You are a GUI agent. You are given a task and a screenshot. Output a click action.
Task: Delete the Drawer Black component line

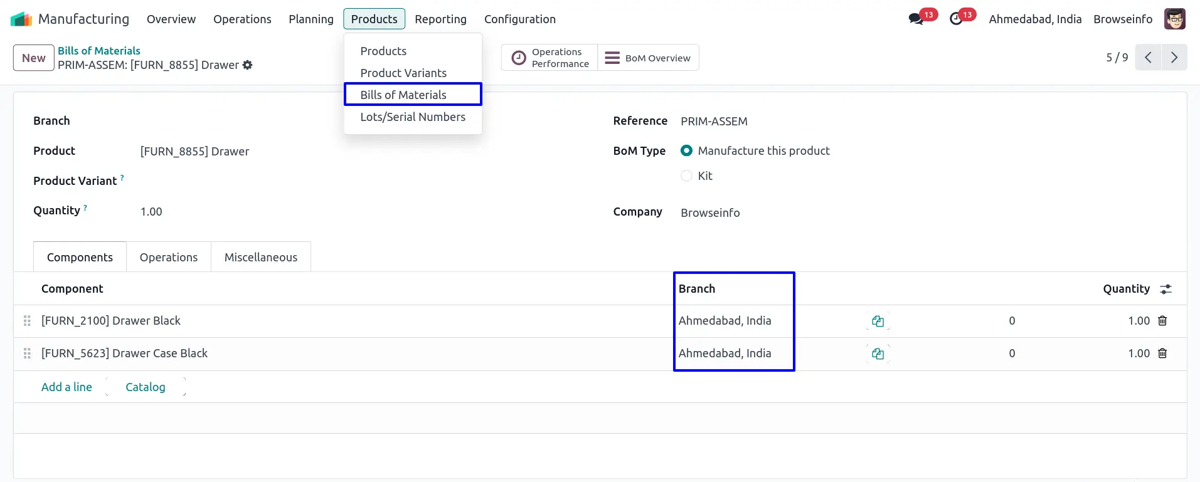[1162, 321]
